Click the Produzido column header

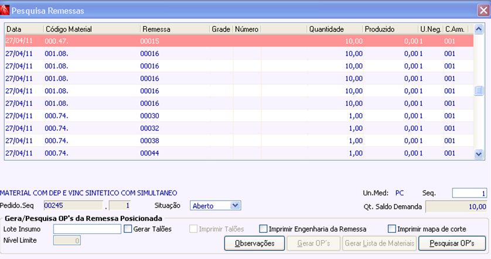pyautogui.click(x=390, y=29)
